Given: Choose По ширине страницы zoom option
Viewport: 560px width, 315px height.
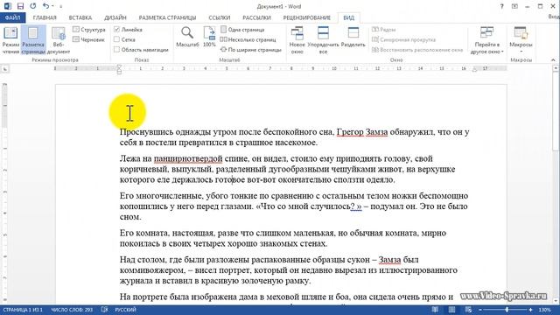Looking at the screenshot, I should coord(251,50).
